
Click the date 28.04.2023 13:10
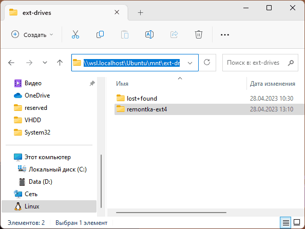[272, 109]
